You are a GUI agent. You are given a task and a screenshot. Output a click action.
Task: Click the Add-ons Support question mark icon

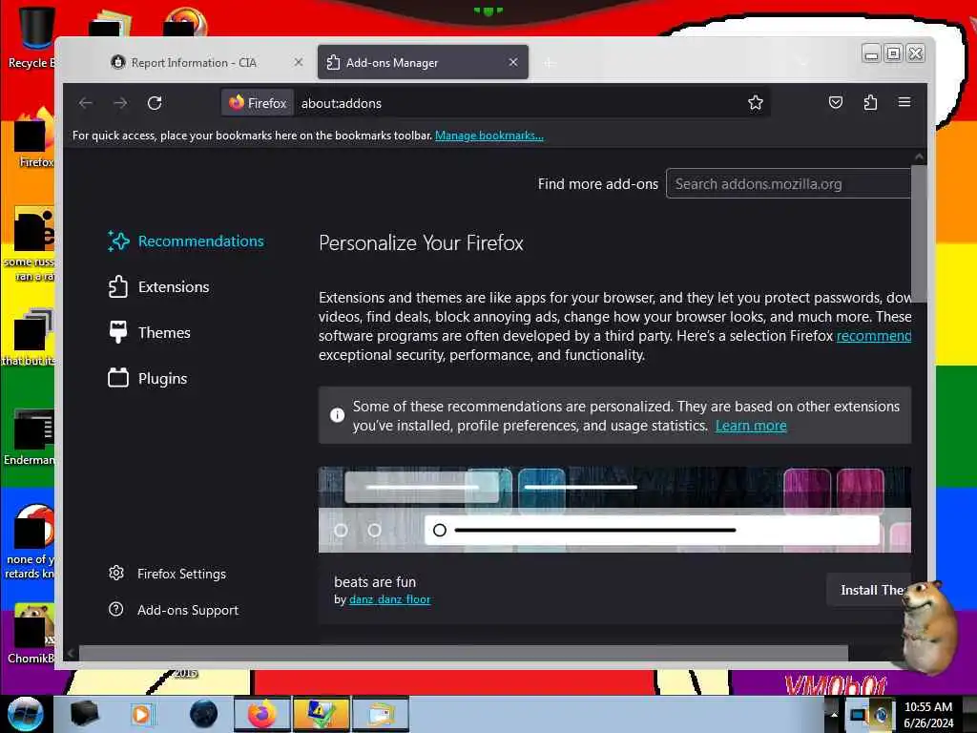coord(116,609)
